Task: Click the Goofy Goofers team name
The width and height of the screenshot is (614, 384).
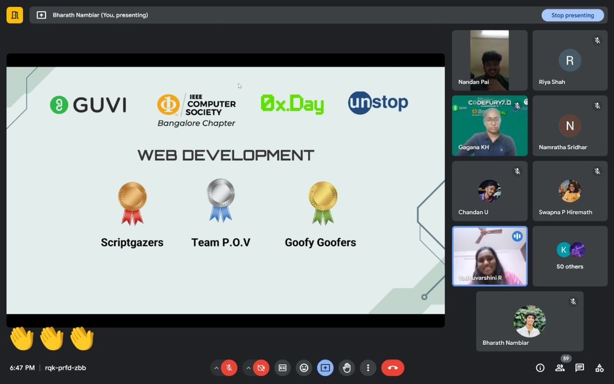Action: pyautogui.click(x=320, y=242)
